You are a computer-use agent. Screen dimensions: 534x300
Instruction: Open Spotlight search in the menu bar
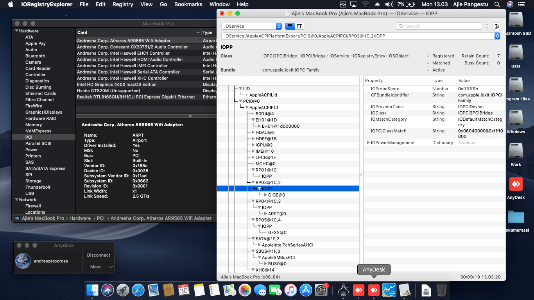pos(497,4)
